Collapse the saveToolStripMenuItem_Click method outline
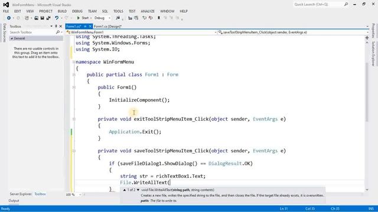 point(74,151)
